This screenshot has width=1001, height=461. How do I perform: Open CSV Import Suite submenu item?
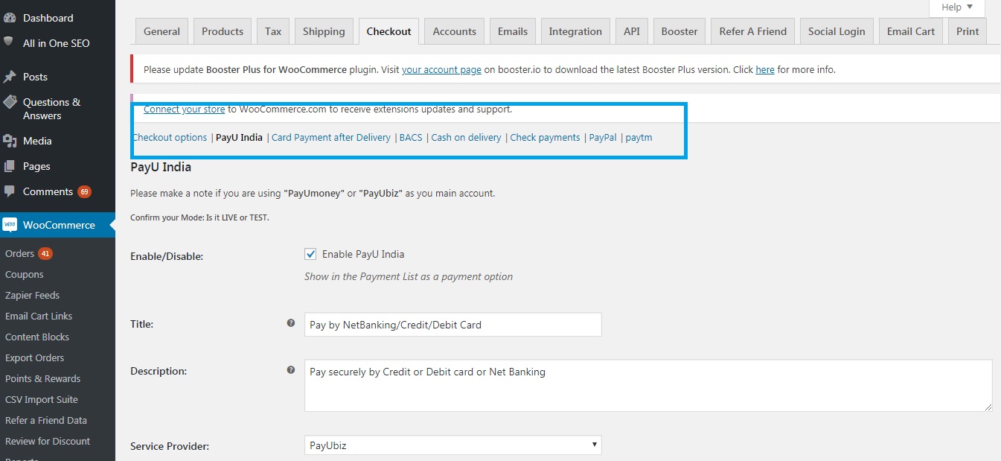42,399
